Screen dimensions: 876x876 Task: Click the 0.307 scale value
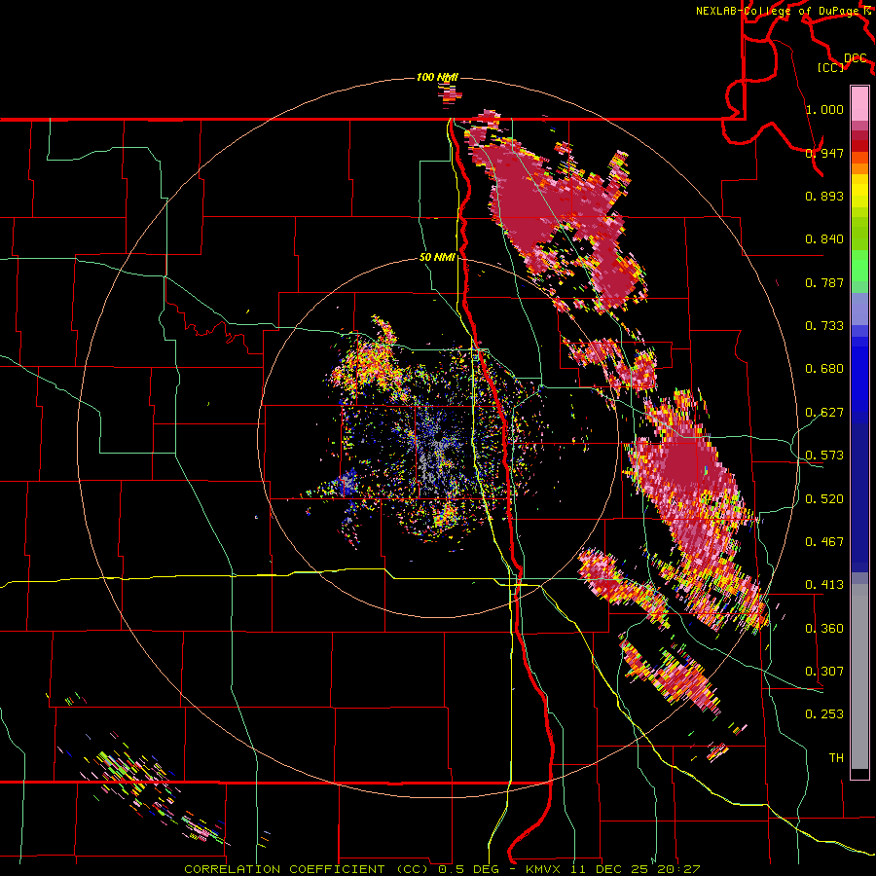[824, 672]
